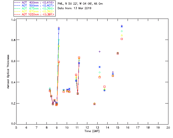Click the x-axis tick label 15
This screenshot has width=173, height=138.
118,127
